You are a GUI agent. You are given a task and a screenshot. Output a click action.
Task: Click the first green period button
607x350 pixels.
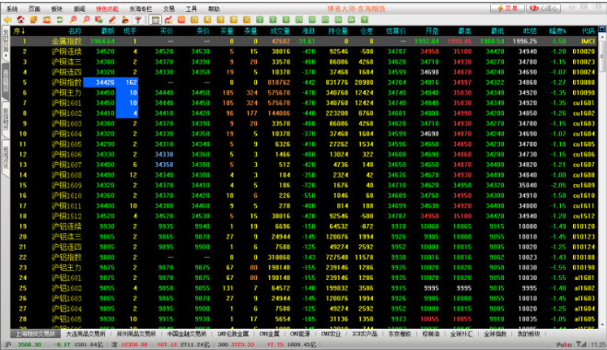[x=260, y=19]
